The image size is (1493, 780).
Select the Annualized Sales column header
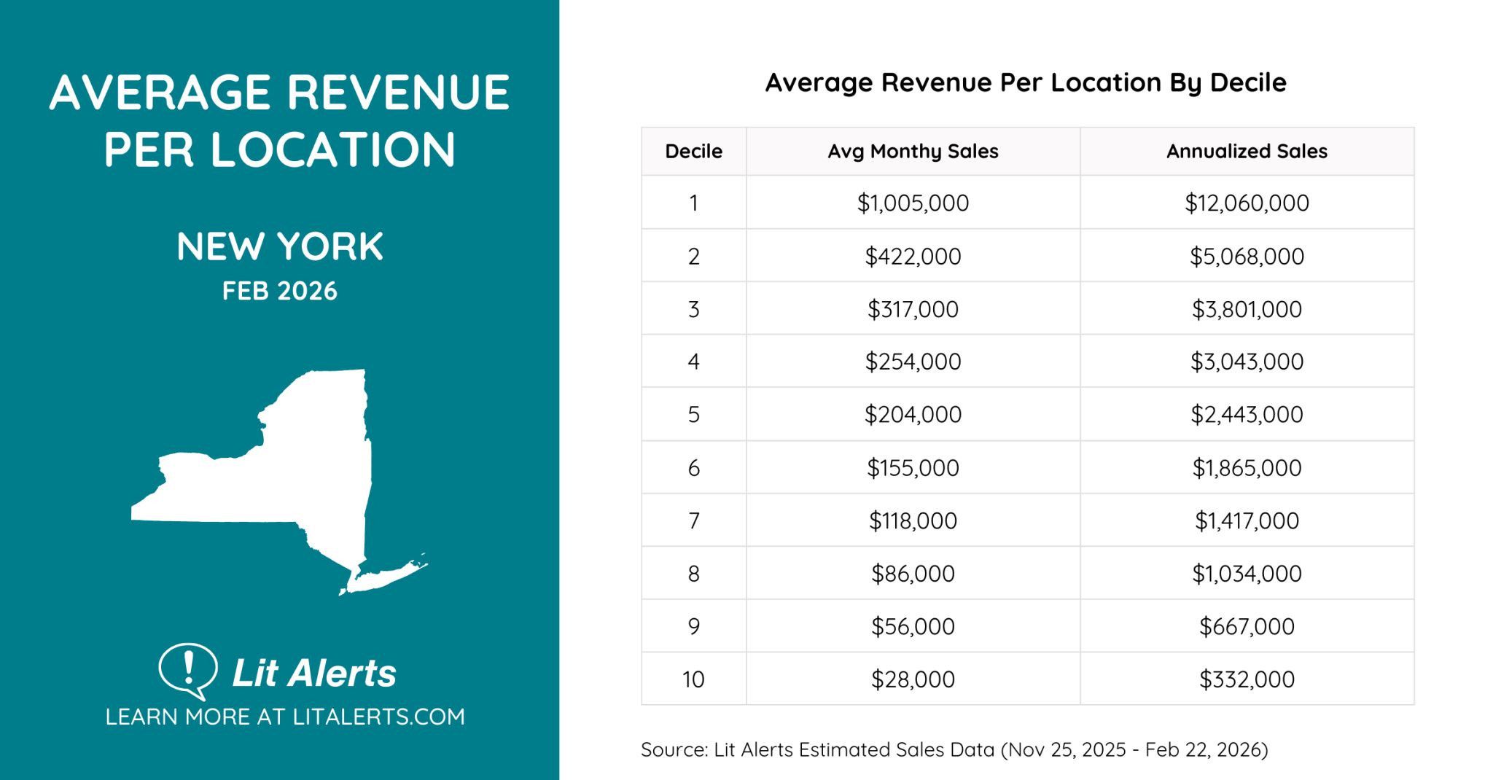[1247, 151]
